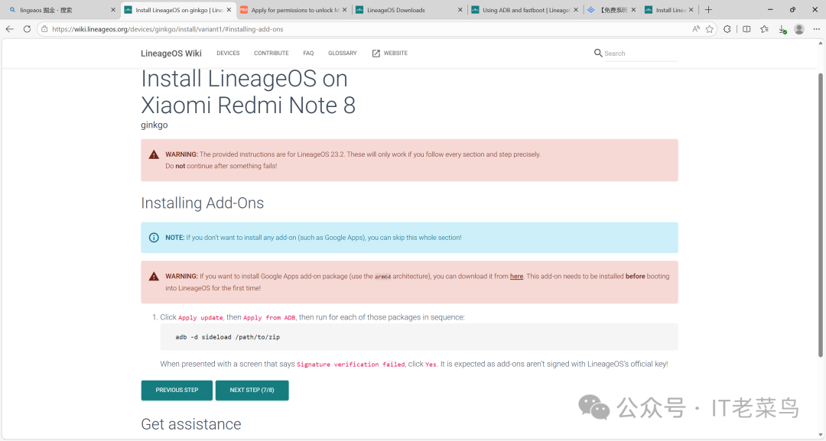Click the wiki Search input field
Screen dimensions: 826x441
[639, 54]
